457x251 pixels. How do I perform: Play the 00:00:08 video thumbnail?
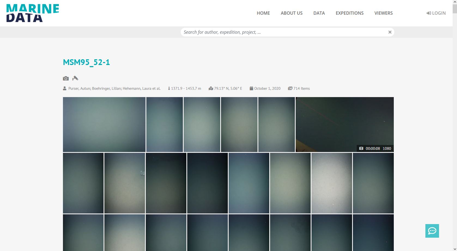click(x=344, y=124)
